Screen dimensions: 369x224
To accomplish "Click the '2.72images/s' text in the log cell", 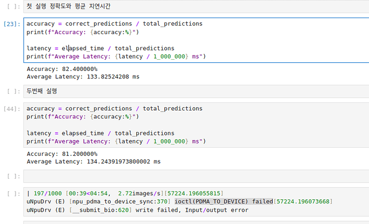I will point(139,194).
